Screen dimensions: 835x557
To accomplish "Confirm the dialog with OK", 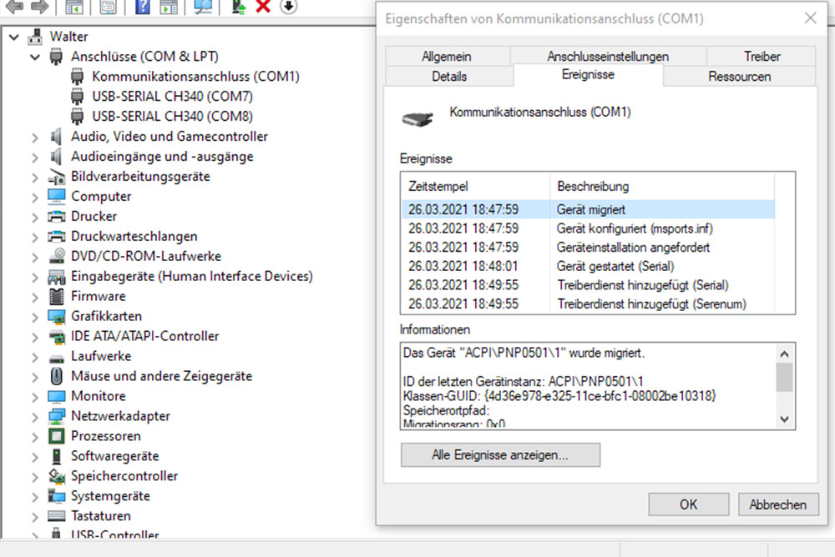I will tap(688, 504).
